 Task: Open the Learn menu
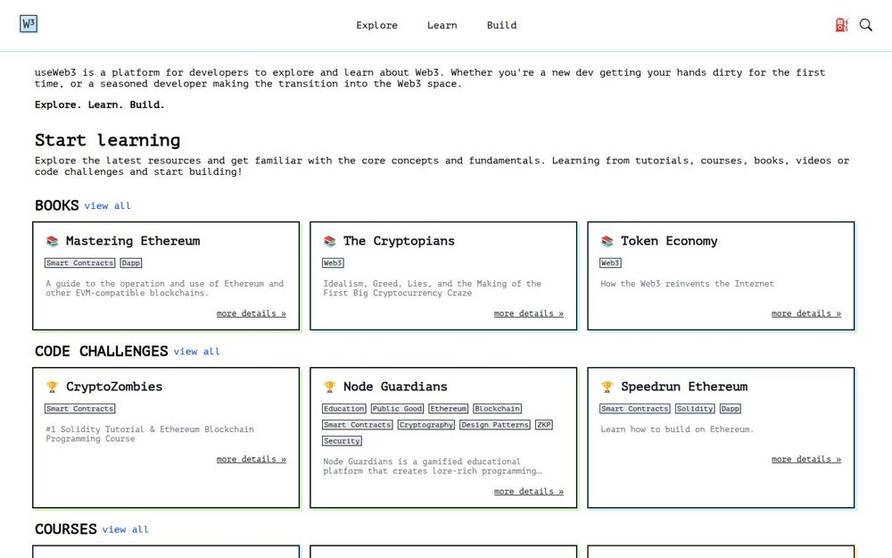[x=442, y=25]
